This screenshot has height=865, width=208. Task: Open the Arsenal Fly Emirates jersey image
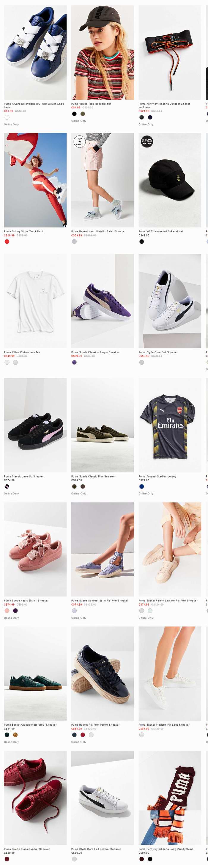pos(170,425)
